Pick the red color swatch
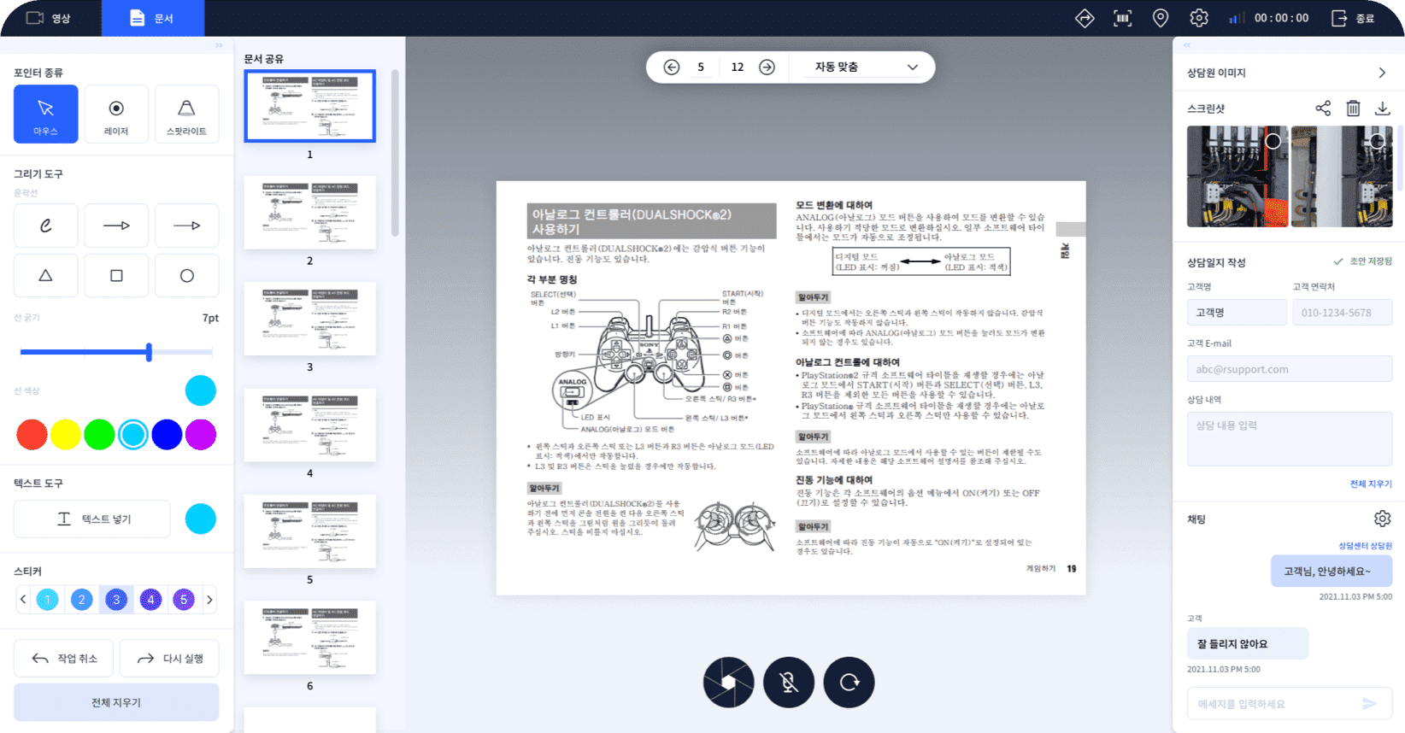Screen dimensions: 1405x733 (32, 434)
